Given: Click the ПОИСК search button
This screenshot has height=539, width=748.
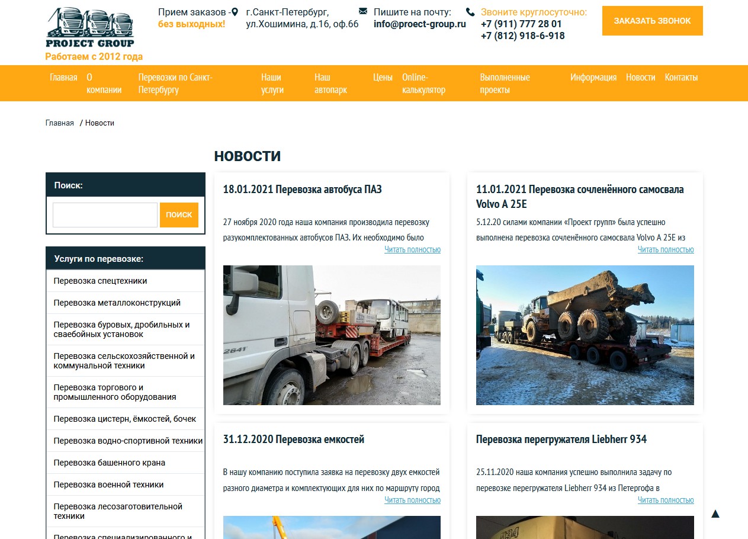Looking at the screenshot, I should click(179, 215).
